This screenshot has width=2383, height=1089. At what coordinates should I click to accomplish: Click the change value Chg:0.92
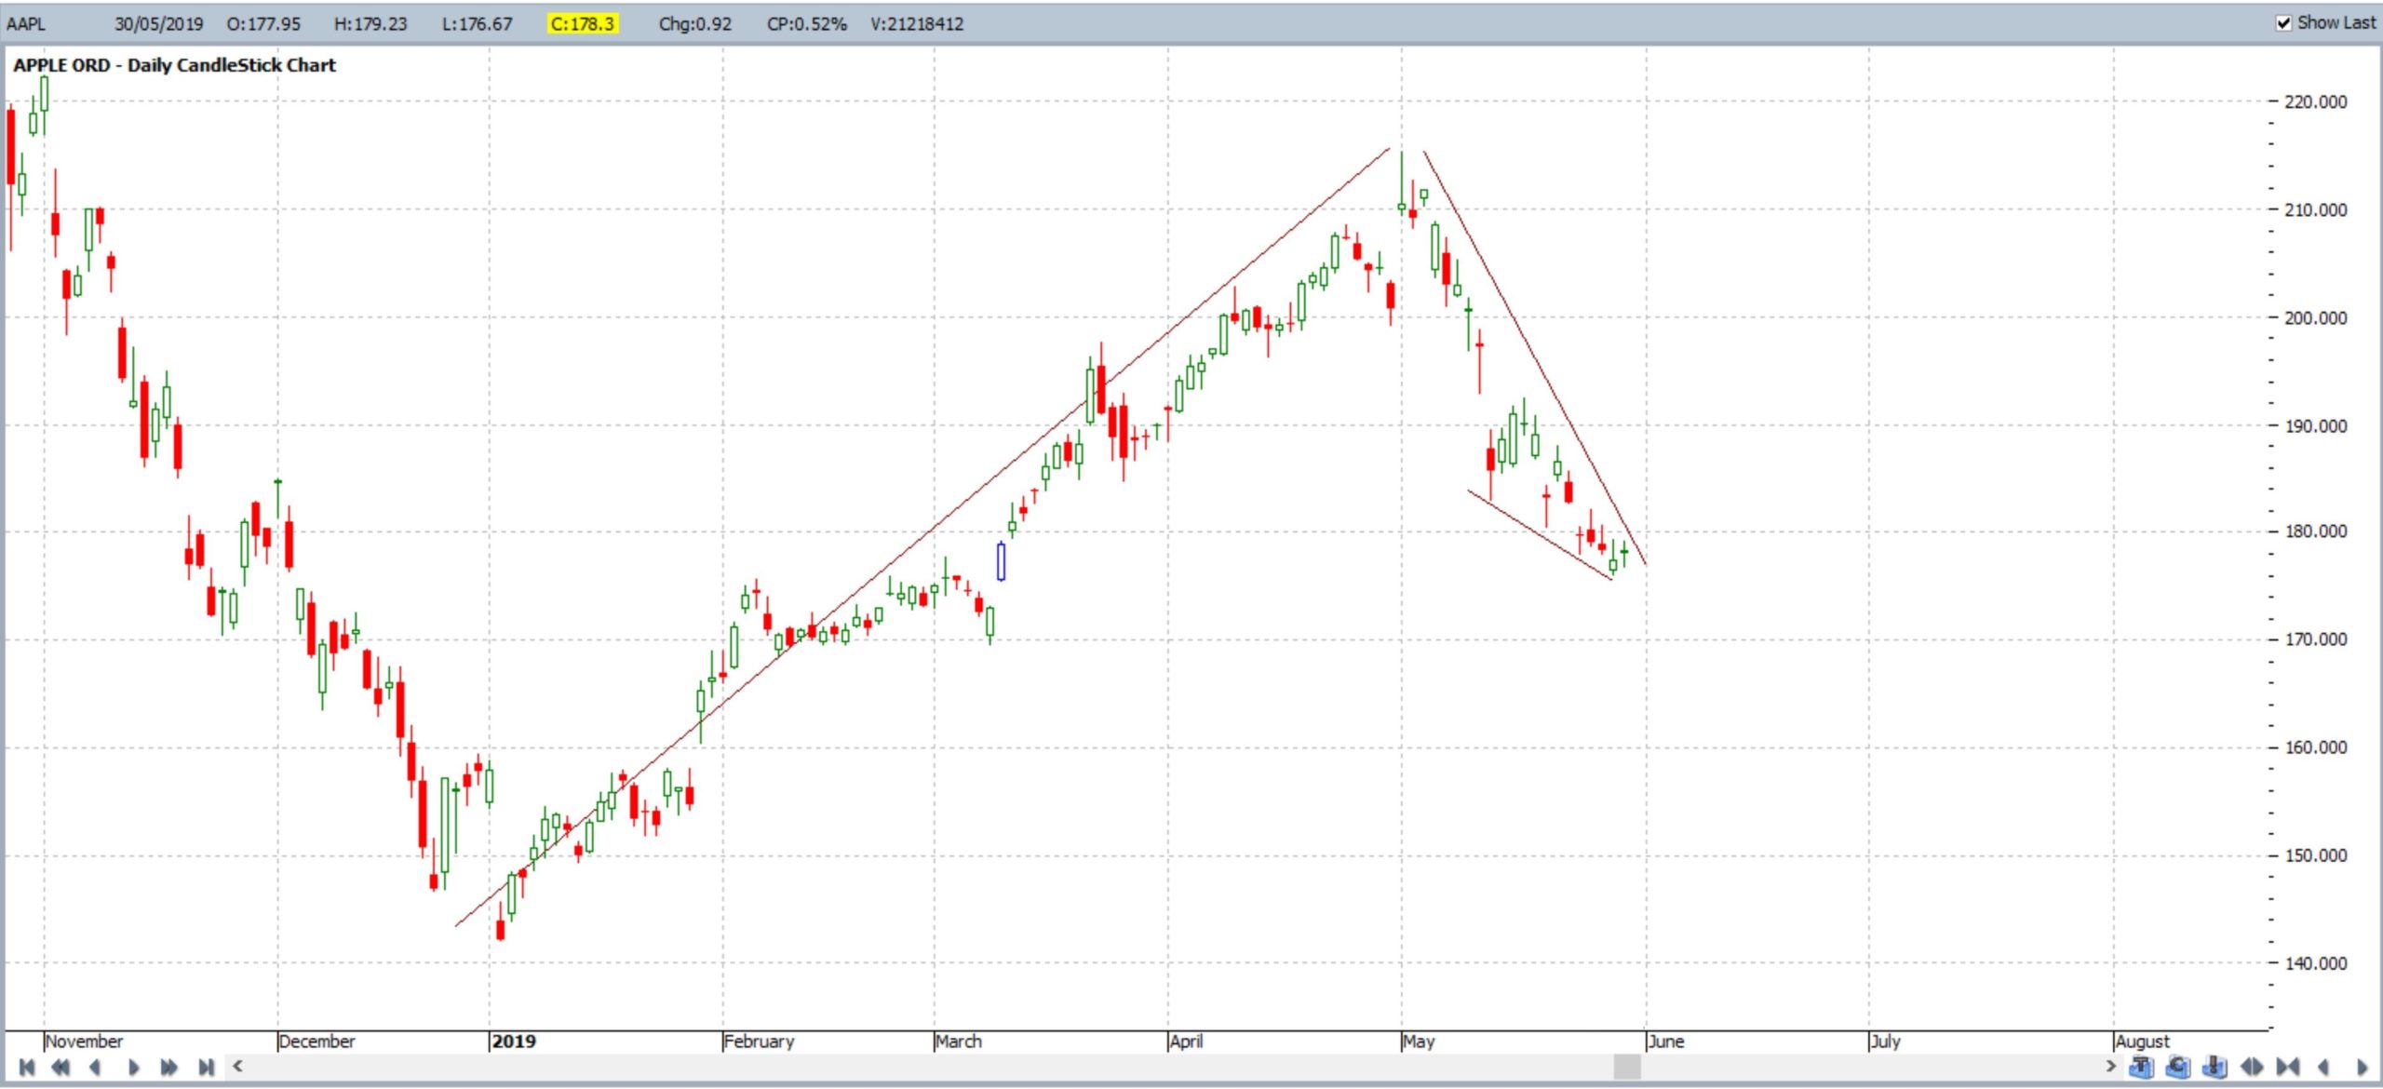694,23
